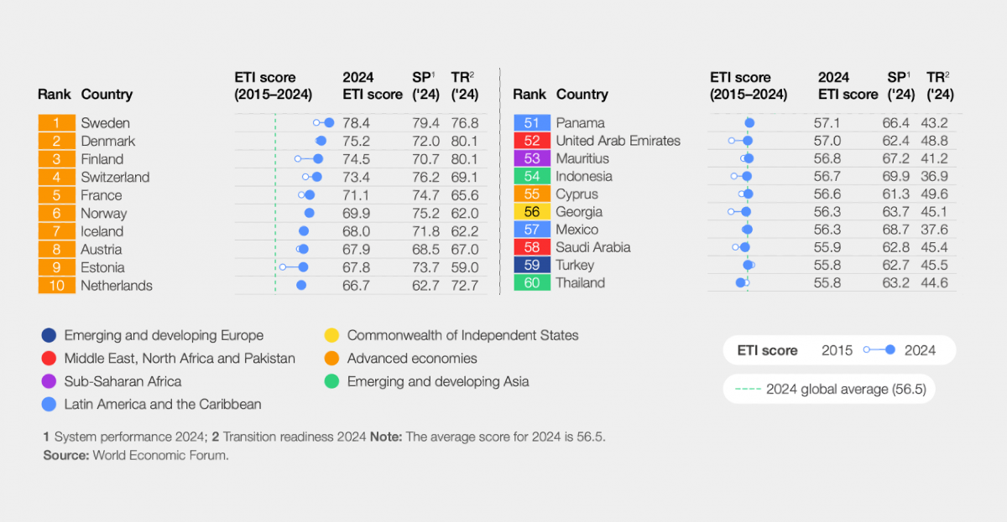Select the yellow rank 56 badge for Georgia
Image resolution: width=1007 pixels, height=522 pixels.
pyautogui.click(x=531, y=212)
